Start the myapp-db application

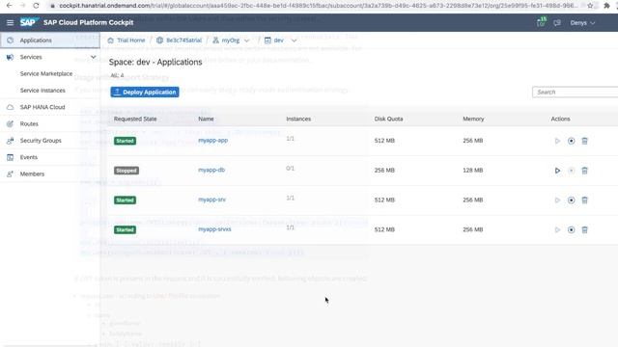pos(557,171)
